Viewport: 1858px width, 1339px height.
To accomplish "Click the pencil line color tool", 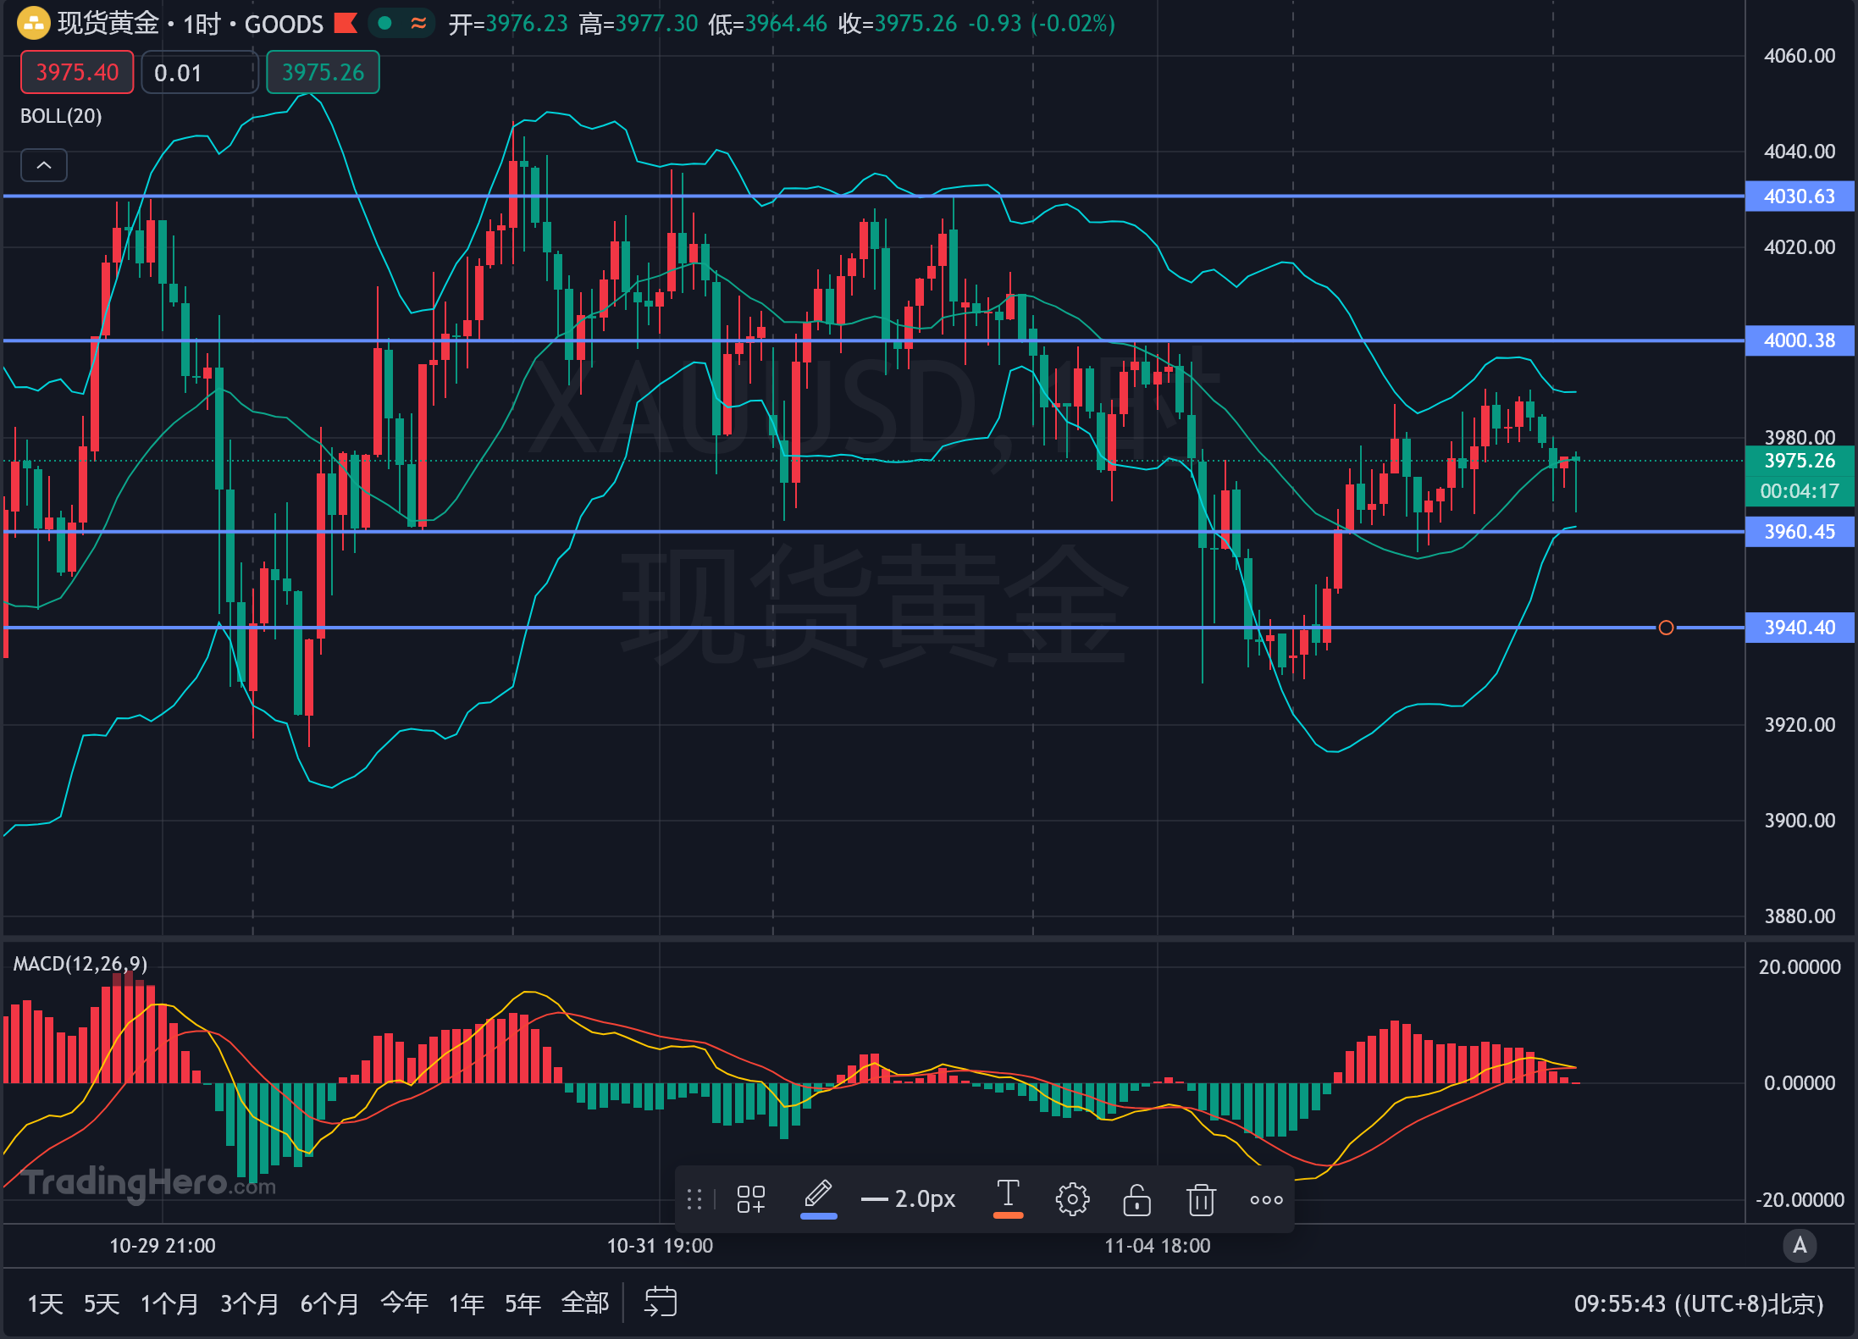I will 818,1197.
